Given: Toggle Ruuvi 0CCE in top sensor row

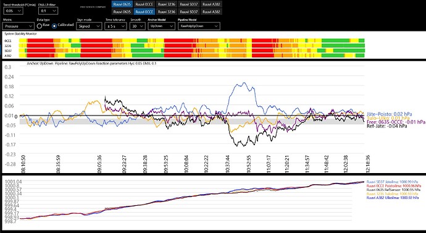Looking at the screenshot, I should click(x=144, y=4).
